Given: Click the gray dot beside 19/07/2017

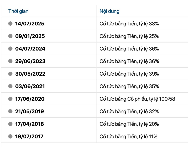Looking at the screenshot, I should pyautogui.click(x=10, y=136).
